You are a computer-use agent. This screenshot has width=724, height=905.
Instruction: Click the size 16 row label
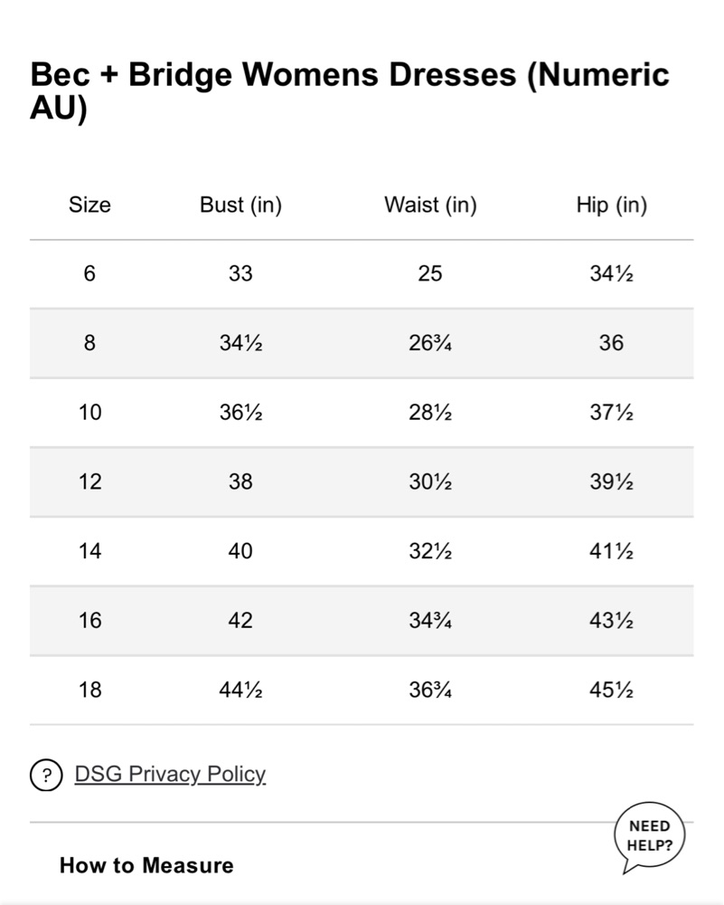pos(89,621)
